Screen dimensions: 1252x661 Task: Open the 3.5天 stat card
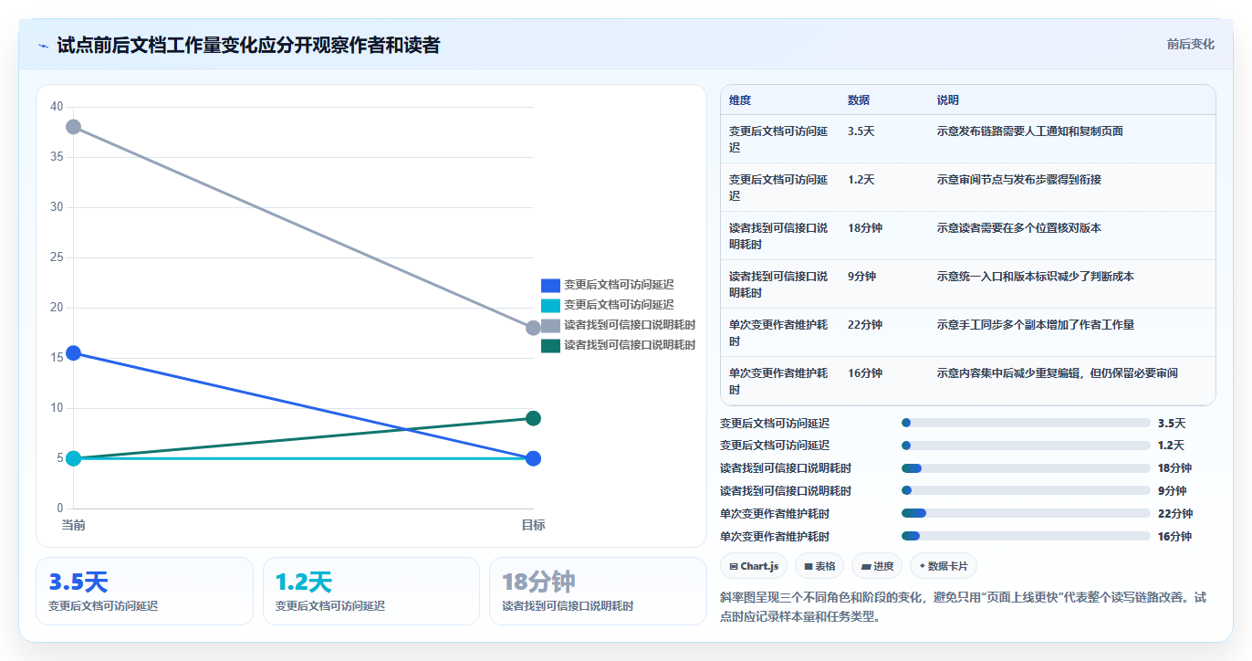(x=144, y=591)
